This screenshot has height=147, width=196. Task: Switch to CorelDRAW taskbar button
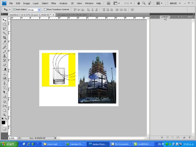point(143,144)
